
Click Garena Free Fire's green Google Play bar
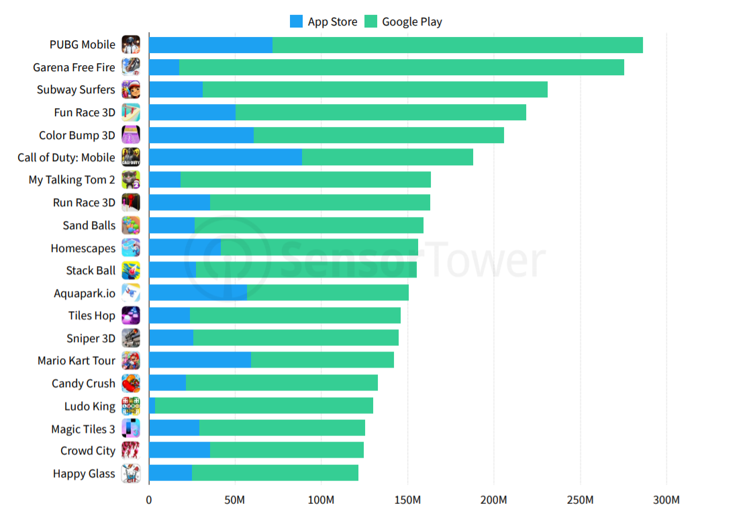(x=401, y=67)
